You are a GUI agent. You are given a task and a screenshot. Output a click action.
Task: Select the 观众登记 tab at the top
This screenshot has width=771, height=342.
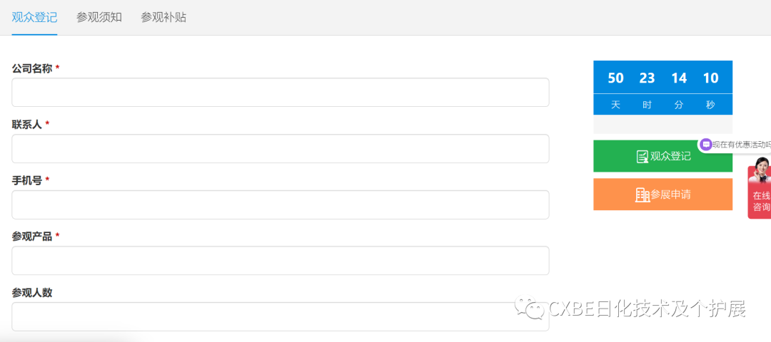point(34,17)
